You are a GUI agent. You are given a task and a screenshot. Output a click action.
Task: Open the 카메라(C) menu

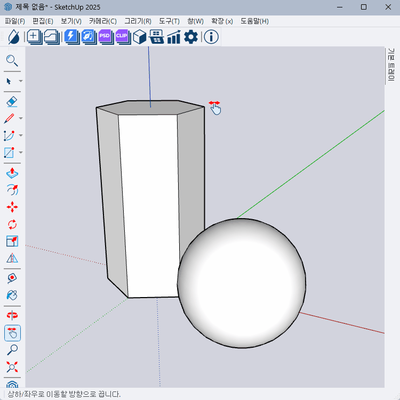pyautogui.click(x=102, y=21)
